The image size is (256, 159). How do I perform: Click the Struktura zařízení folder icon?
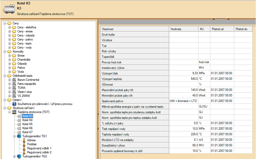(9, 108)
